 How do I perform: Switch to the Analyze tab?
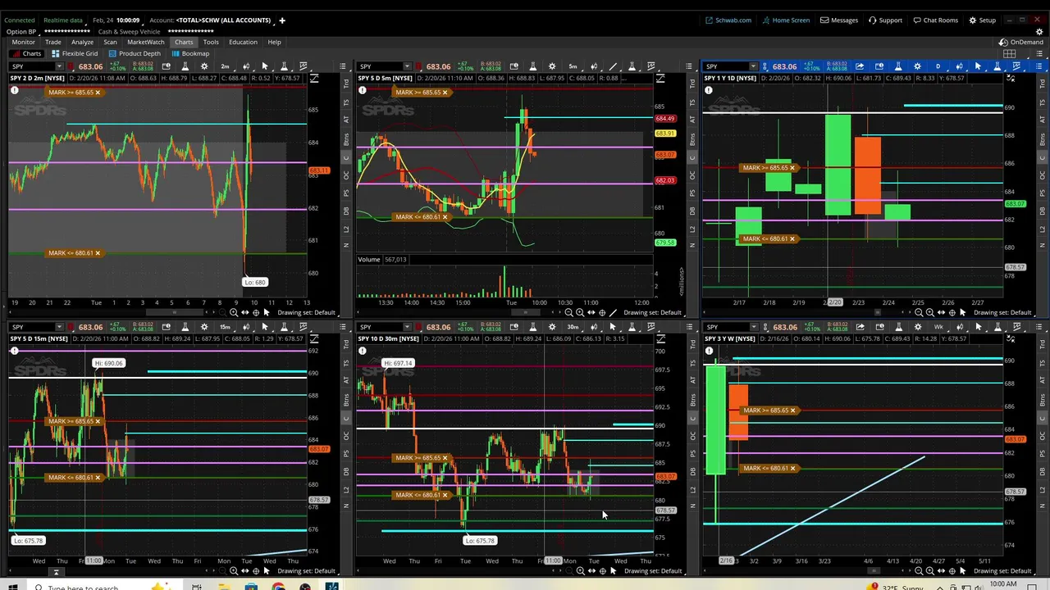click(x=82, y=42)
